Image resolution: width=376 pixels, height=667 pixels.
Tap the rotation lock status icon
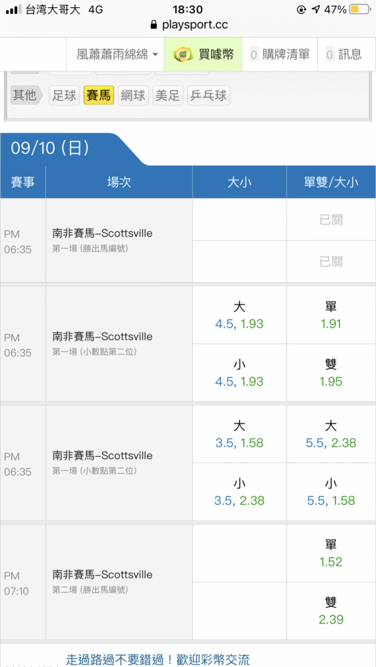pyautogui.click(x=301, y=9)
